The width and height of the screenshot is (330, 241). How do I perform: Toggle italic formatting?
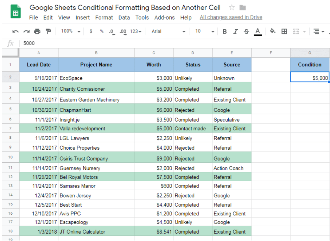(235, 32)
